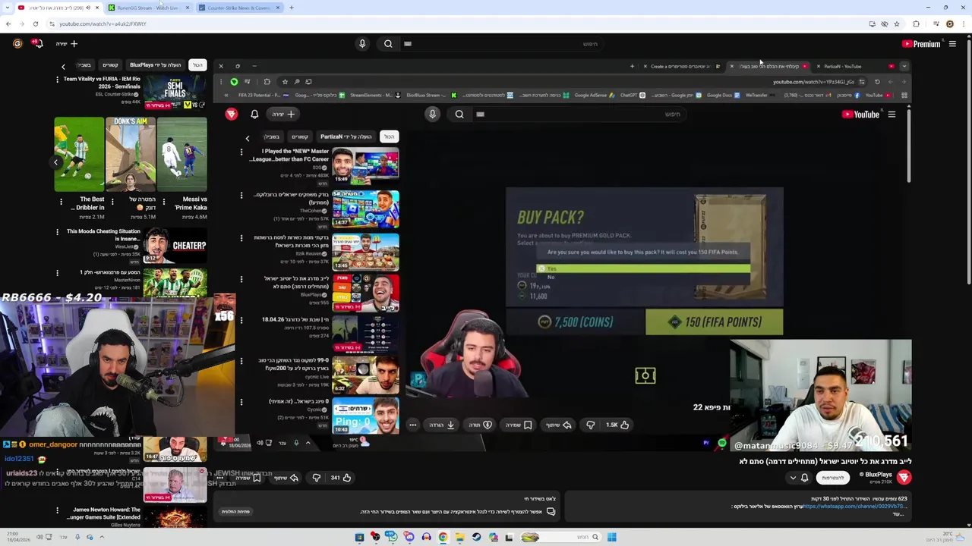Viewport: 972px width, 546px height.
Task: Open options for Team Vitality vs FURIA video
Action: pos(57,79)
